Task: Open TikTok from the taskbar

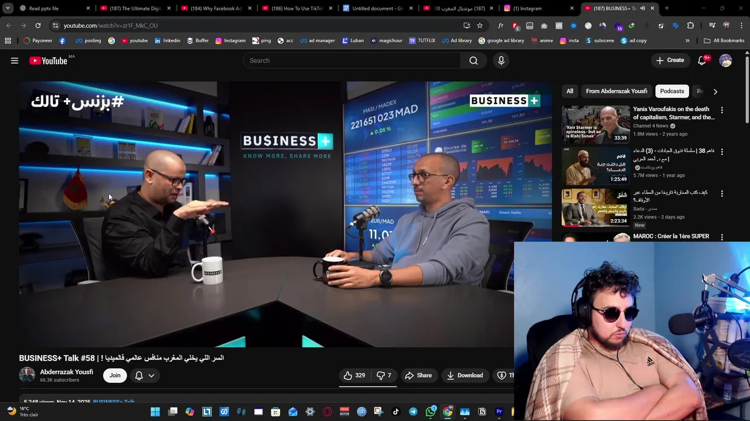Action: tap(396, 412)
